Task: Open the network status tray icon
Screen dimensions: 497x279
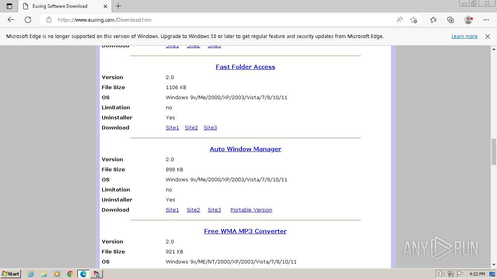Action: click(x=451, y=274)
